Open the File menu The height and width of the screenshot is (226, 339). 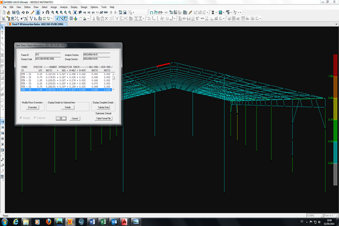(5, 7)
